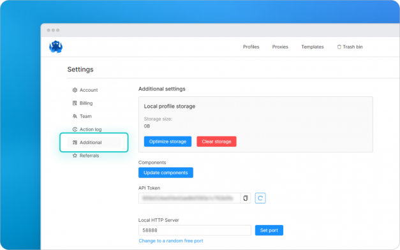400x250 pixels.
Task: Click the Referrals star icon
Action: 75,156
